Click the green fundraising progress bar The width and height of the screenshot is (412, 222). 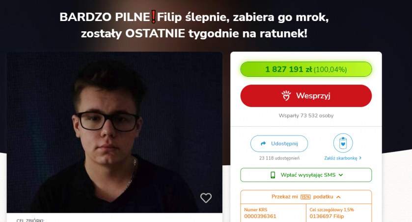click(x=306, y=69)
